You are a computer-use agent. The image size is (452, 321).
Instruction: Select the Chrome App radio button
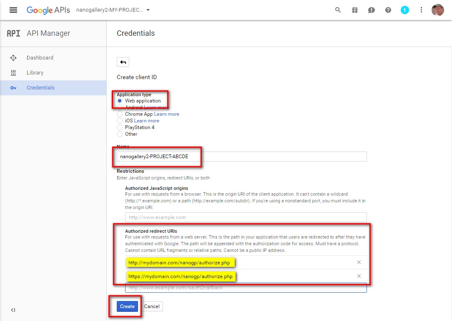point(120,114)
